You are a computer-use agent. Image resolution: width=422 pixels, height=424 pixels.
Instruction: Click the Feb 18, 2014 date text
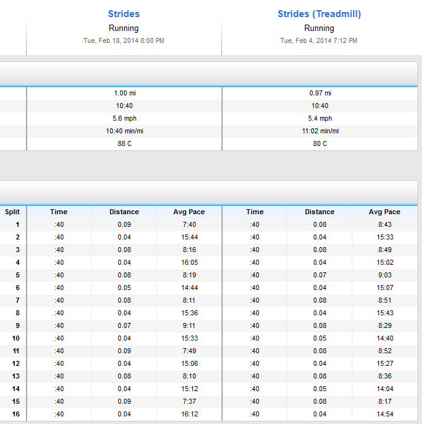(124, 40)
